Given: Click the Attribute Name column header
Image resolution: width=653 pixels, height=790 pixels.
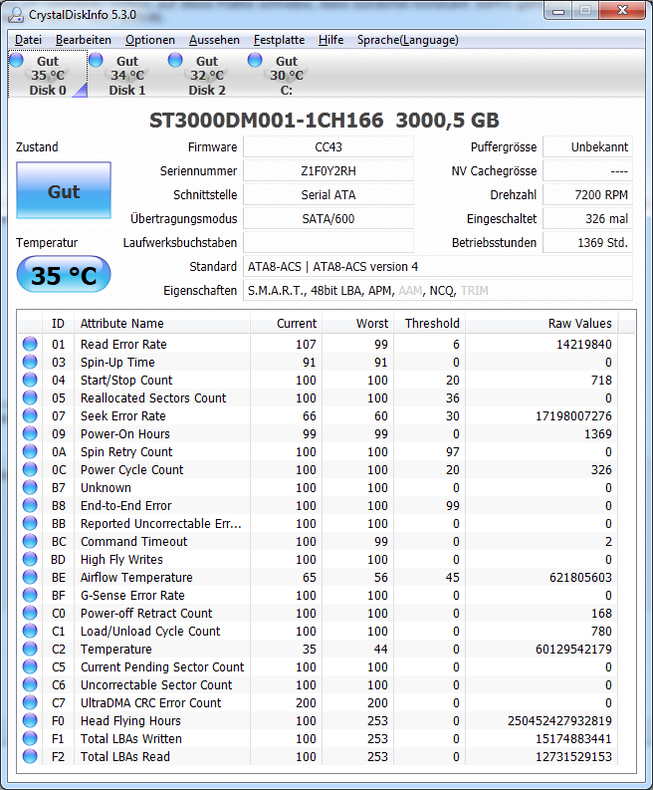Looking at the screenshot, I should (x=162, y=324).
